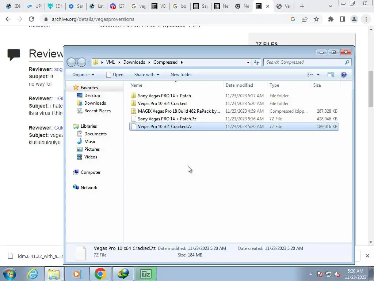The width and height of the screenshot is (374, 281).
Task: Click the search magnifier in Explorer
Action: tap(347, 62)
